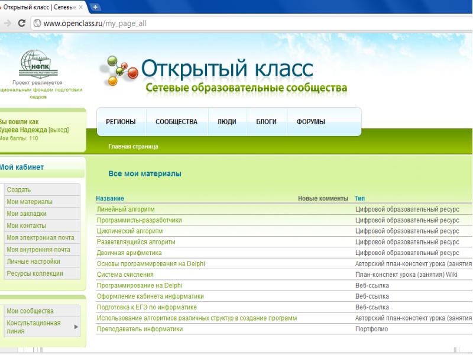Go to the ЛЮДИ section
Screen dimensions: 473x355
click(x=226, y=122)
